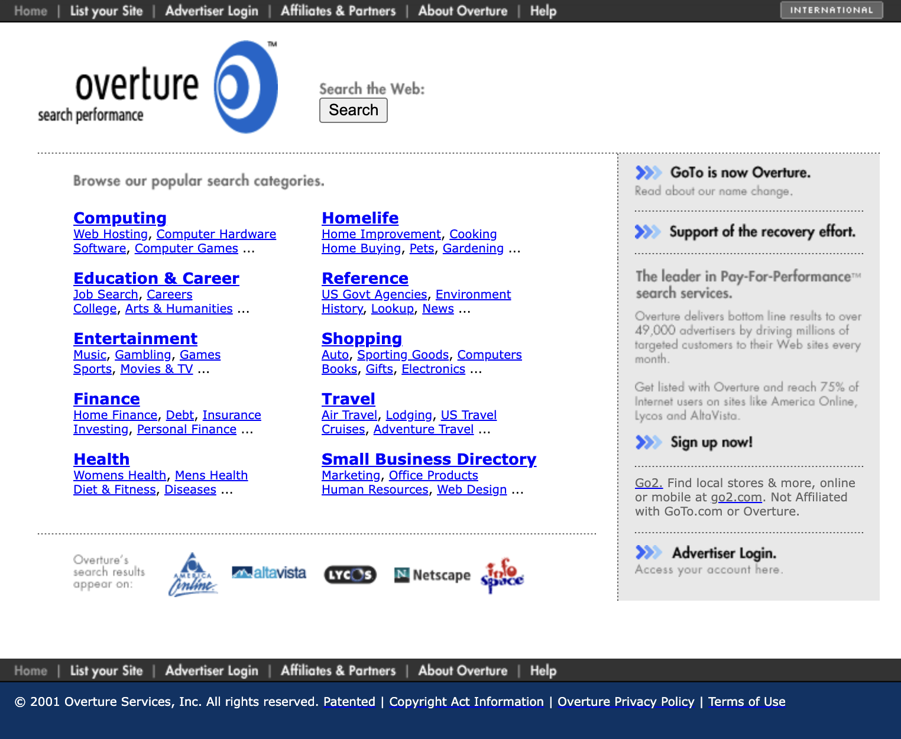
Task: Open the Sporting Goods link
Action: click(403, 355)
